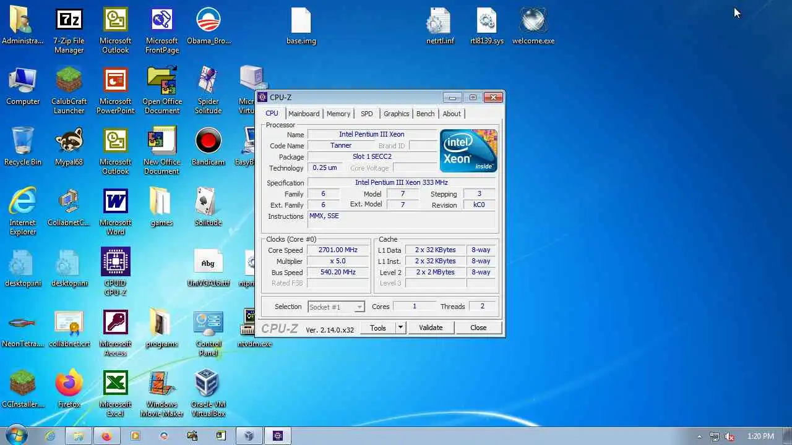This screenshot has height=445, width=792.
Task: Click the Package value Slot 1 SECC2
Action: 372,157
